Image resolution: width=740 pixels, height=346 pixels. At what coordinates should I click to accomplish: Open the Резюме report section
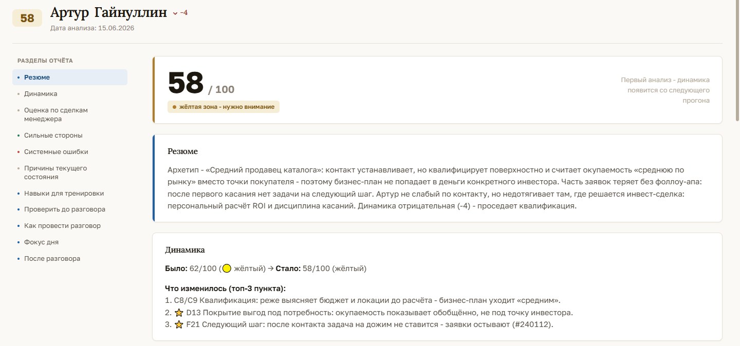(70, 78)
